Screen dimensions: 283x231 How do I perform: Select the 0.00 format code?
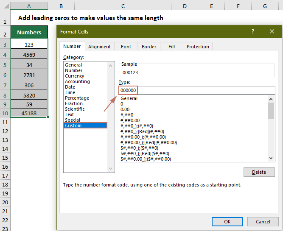125,109
